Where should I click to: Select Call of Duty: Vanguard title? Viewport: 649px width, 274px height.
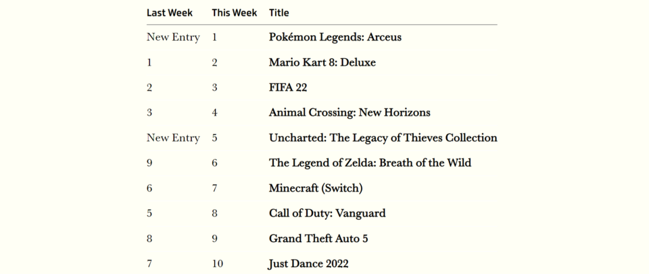click(327, 214)
